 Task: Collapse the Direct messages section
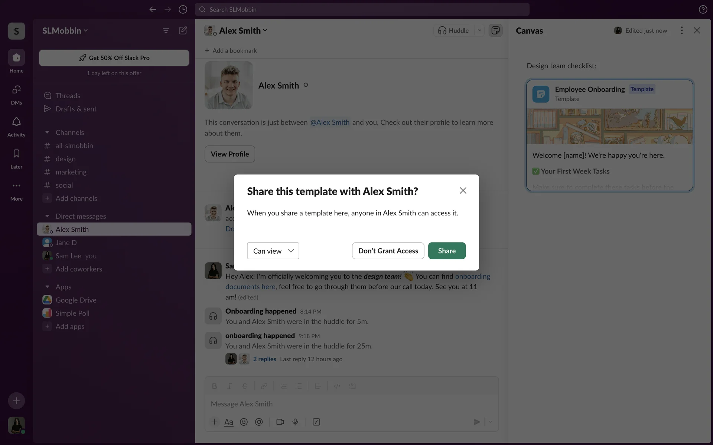pyautogui.click(x=47, y=216)
